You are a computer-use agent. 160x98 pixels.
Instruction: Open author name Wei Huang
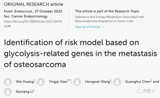tap(25, 81)
